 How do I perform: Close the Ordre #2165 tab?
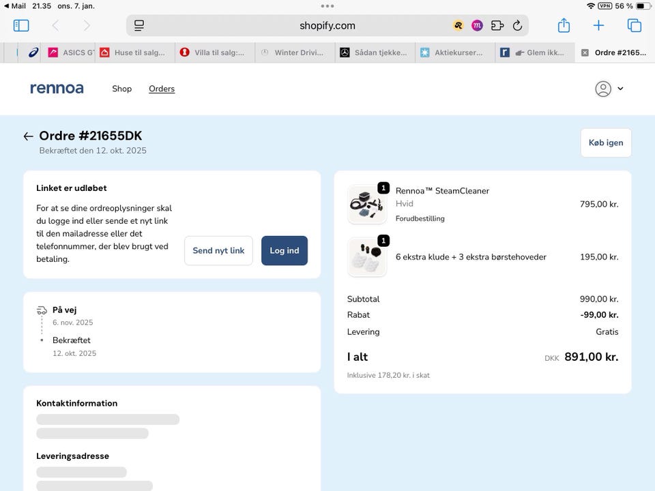point(585,53)
